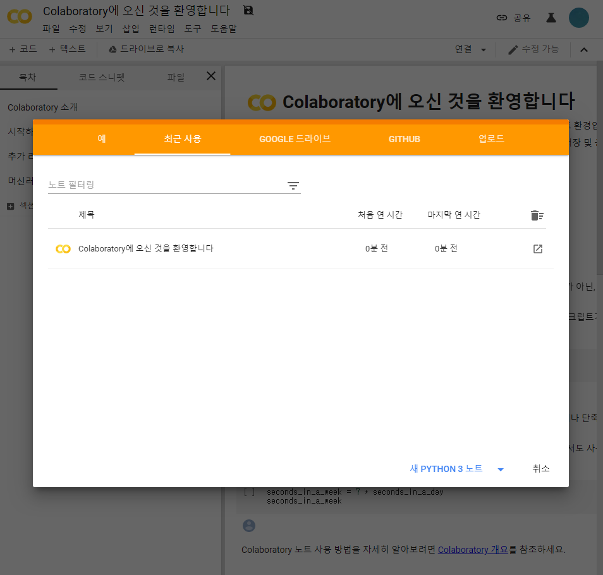This screenshot has width=603, height=575.
Task: Click the 취소 button
Action: click(540, 469)
